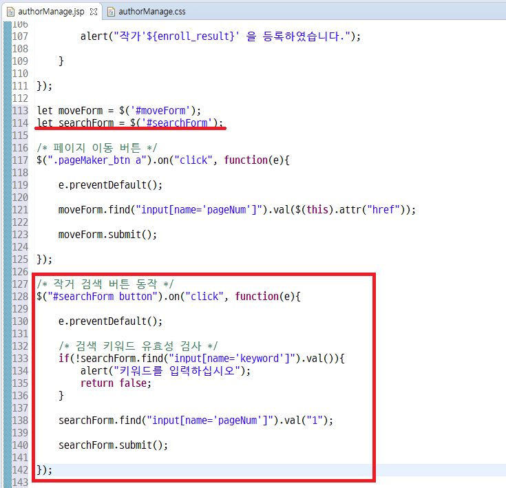The width and height of the screenshot is (506, 488).
Task: Place cursor on 'let searchForm' declaration line
Action: coord(129,123)
